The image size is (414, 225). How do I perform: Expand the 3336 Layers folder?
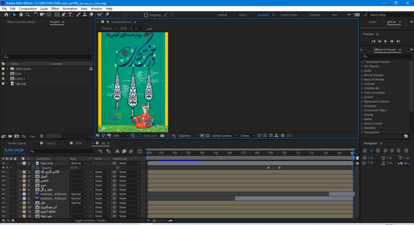coord(7,69)
